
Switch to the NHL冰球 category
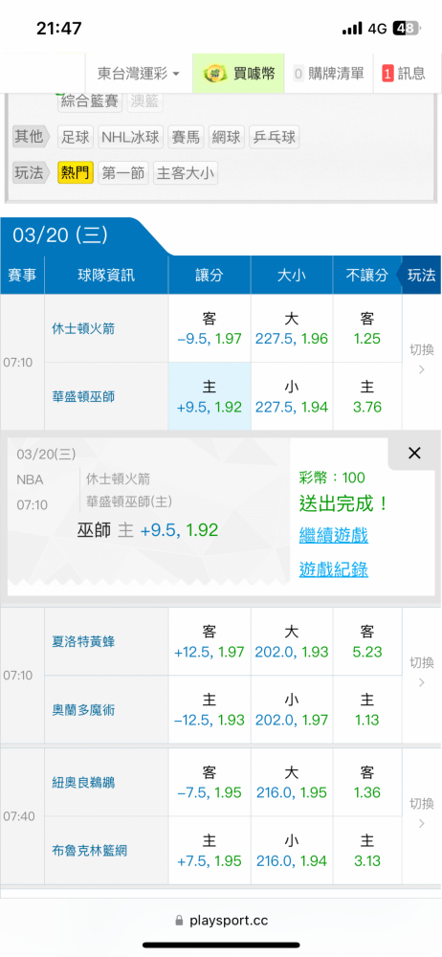pos(131,137)
